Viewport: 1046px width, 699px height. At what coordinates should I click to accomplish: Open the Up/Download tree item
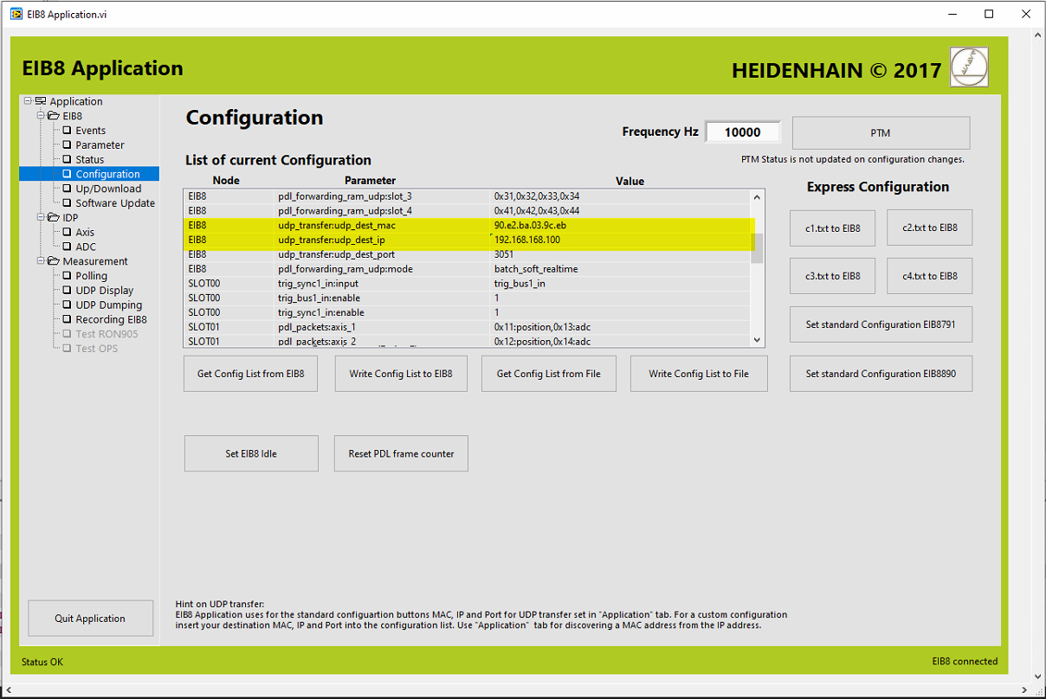tap(108, 189)
